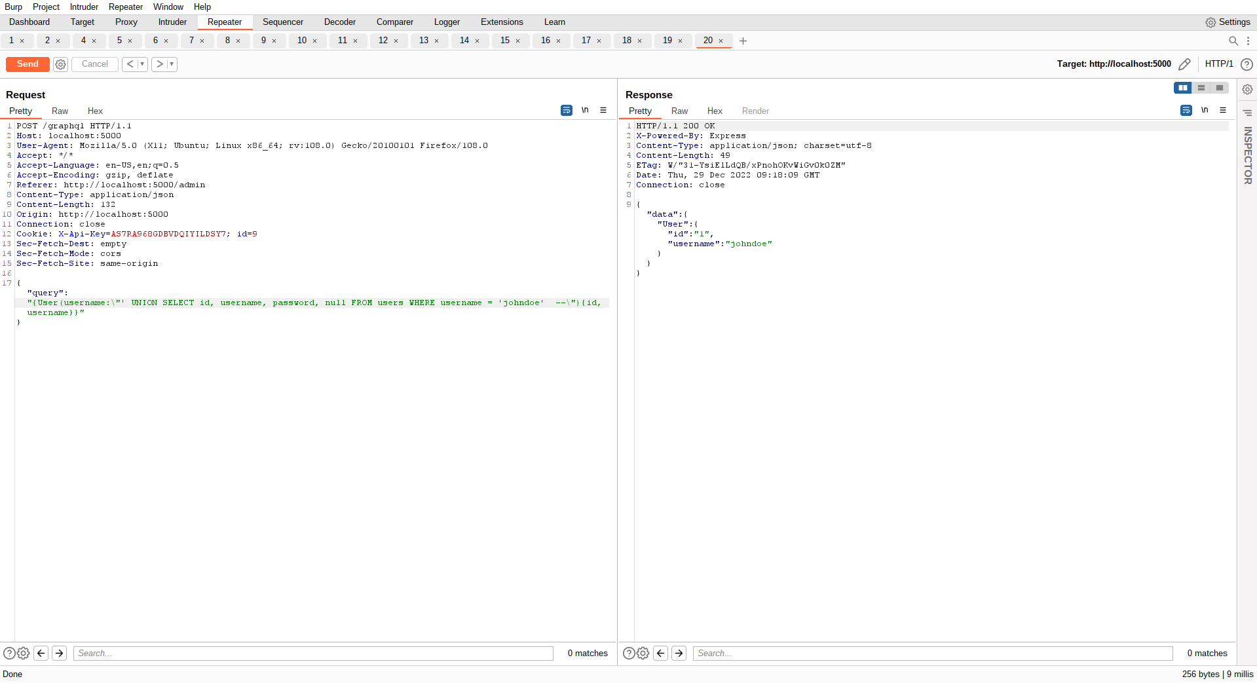Toggle non-printable characters in the Response pane
Screen dimensions: 1257x683
[x=1205, y=111]
